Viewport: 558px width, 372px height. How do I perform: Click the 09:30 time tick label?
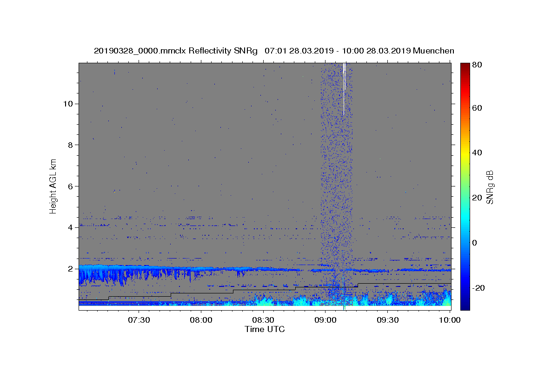pos(388,320)
